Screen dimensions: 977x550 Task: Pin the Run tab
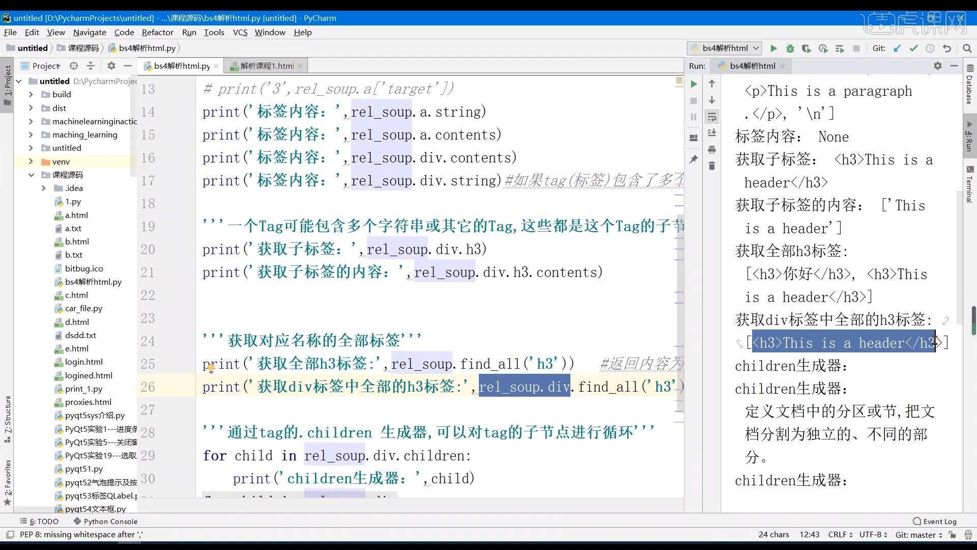pos(694,159)
